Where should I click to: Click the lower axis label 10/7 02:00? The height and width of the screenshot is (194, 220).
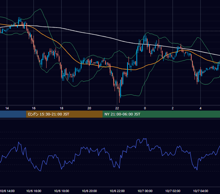[x=173, y=191]
